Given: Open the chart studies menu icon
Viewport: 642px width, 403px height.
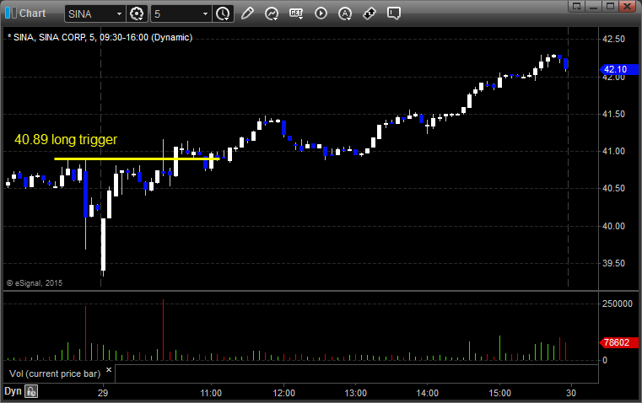Looking at the screenshot, I should 272,13.
